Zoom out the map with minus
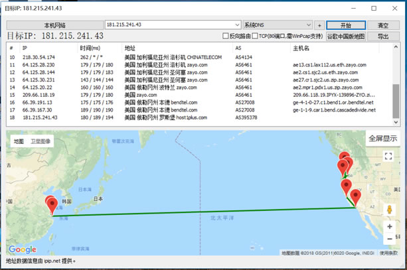The image size is (407, 270). click(389, 239)
